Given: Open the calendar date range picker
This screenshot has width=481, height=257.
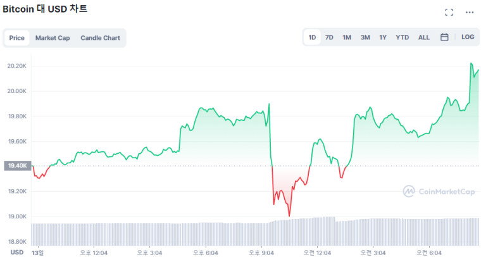Looking at the screenshot, I should coord(444,37).
